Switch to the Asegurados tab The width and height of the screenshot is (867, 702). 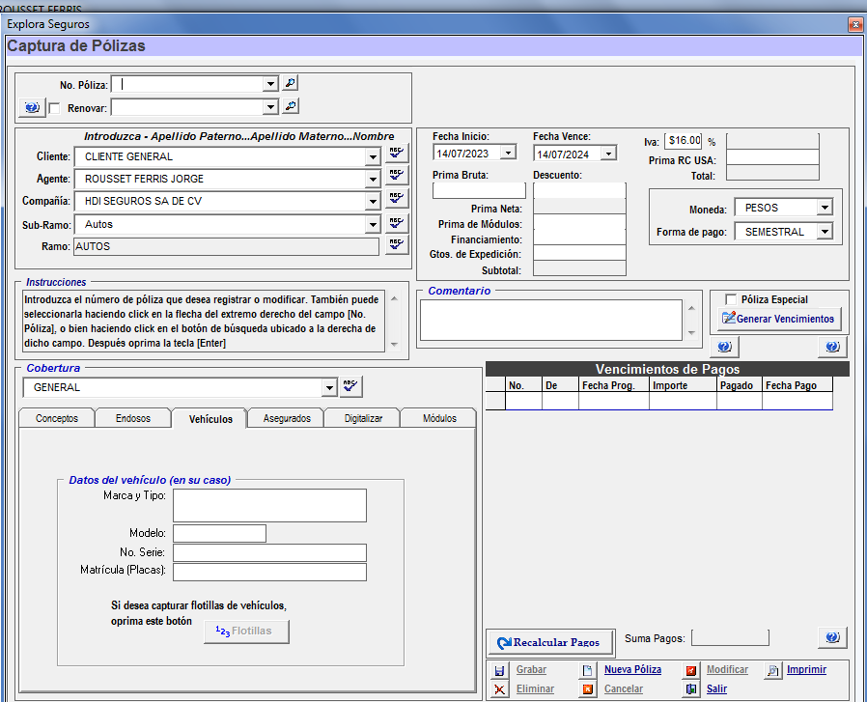point(287,418)
